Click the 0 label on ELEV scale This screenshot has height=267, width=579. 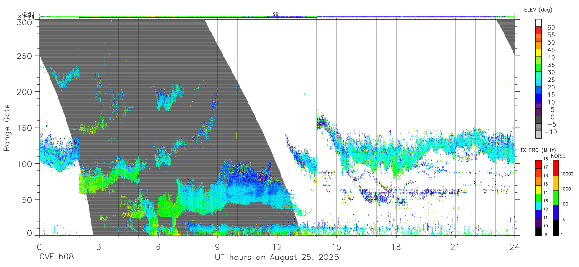[x=553, y=117]
